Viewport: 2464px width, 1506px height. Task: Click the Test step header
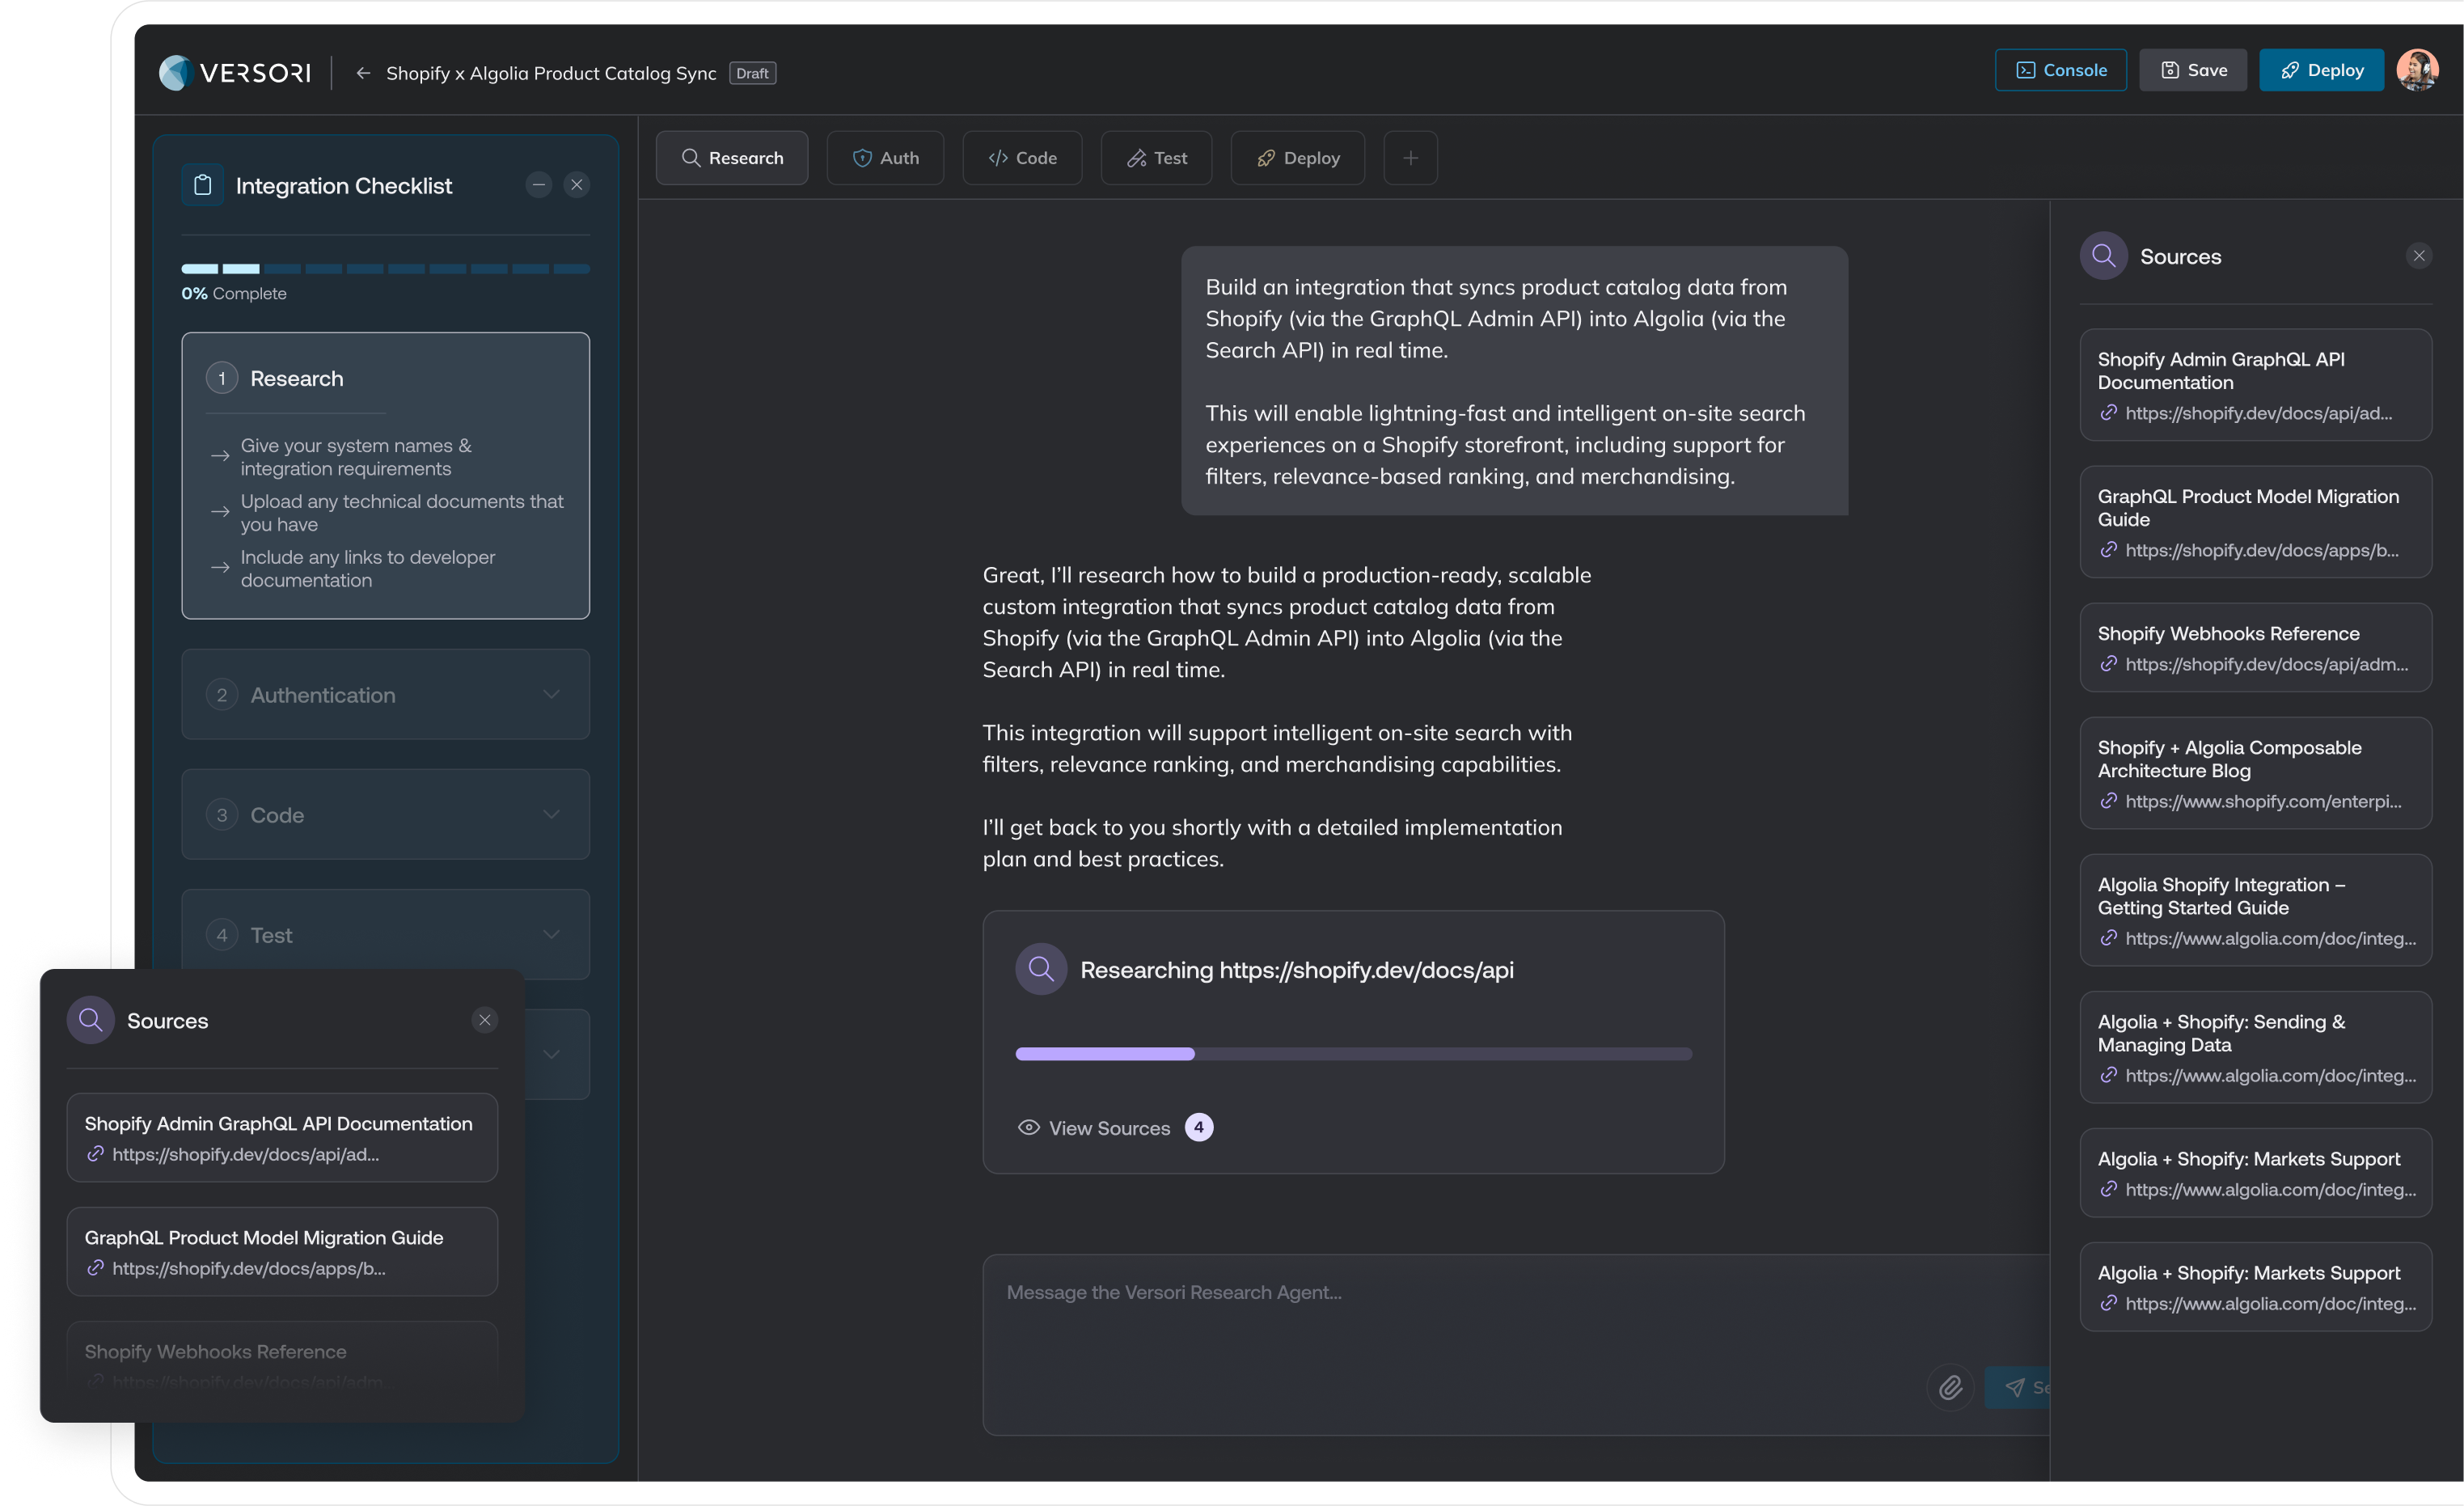[385, 934]
